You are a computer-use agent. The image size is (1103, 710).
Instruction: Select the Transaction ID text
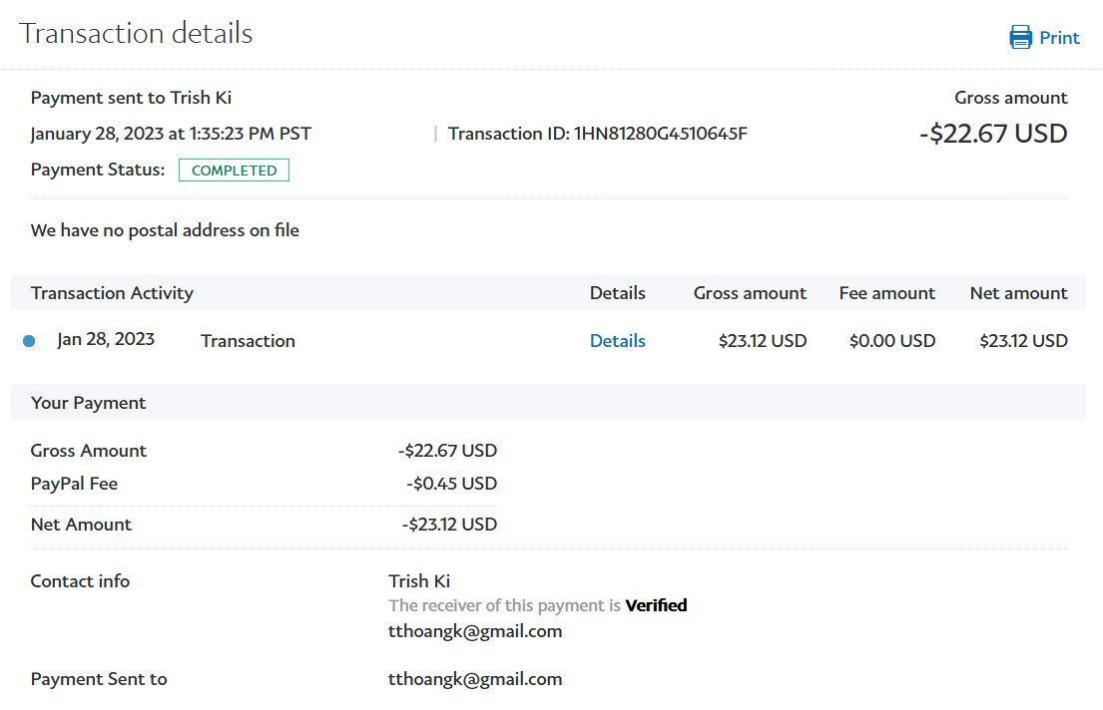597,134
